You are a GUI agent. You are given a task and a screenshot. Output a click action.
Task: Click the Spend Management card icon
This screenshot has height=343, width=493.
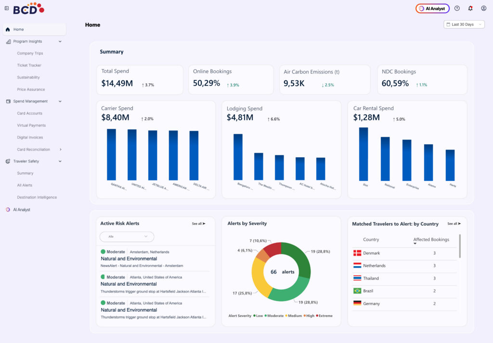(x=8, y=102)
